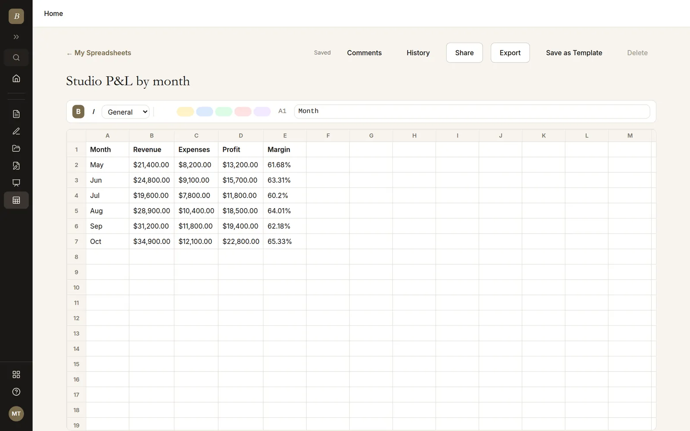The height and width of the screenshot is (431, 690).
Task: Select the Aug month cell
Action: click(107, 211)
